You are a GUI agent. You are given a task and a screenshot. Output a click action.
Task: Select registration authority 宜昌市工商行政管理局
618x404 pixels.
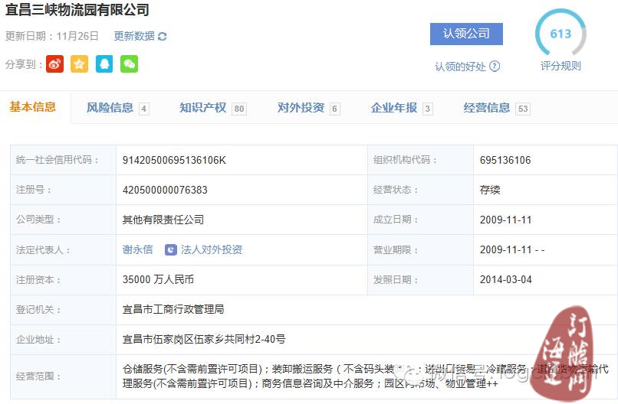pyautogui.click(x=173, y=309)
